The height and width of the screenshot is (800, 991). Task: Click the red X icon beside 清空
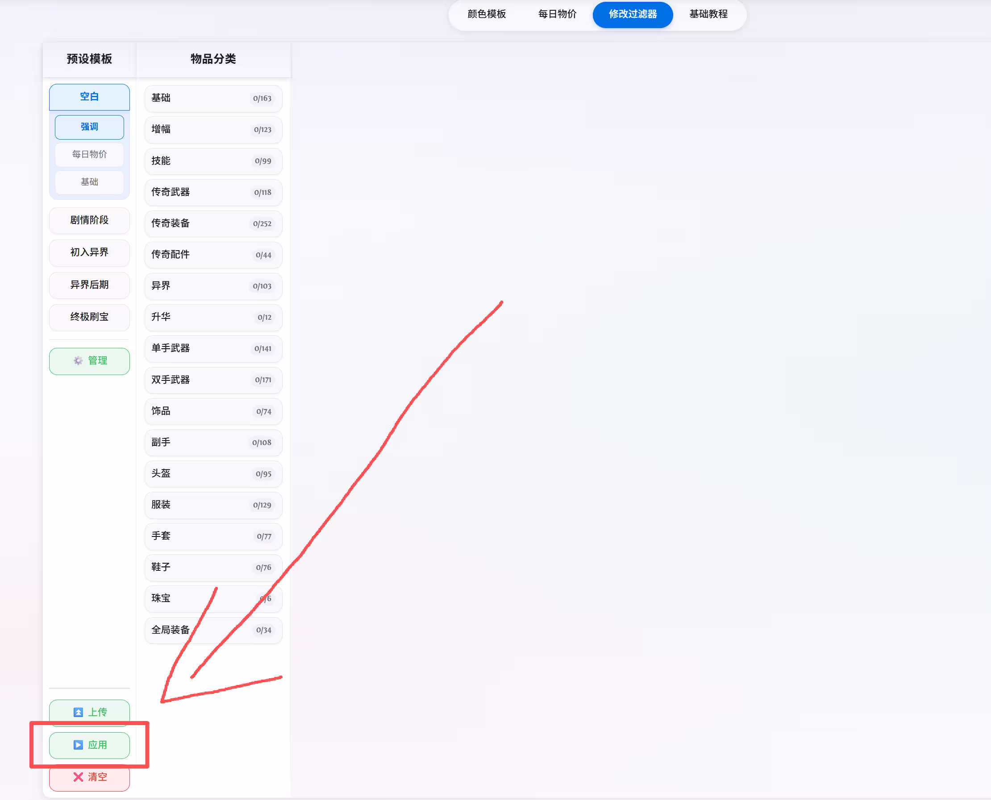tap(78, 777)
